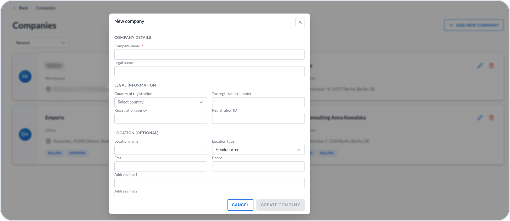Click the Create Company button

click(x=281, y=205)
